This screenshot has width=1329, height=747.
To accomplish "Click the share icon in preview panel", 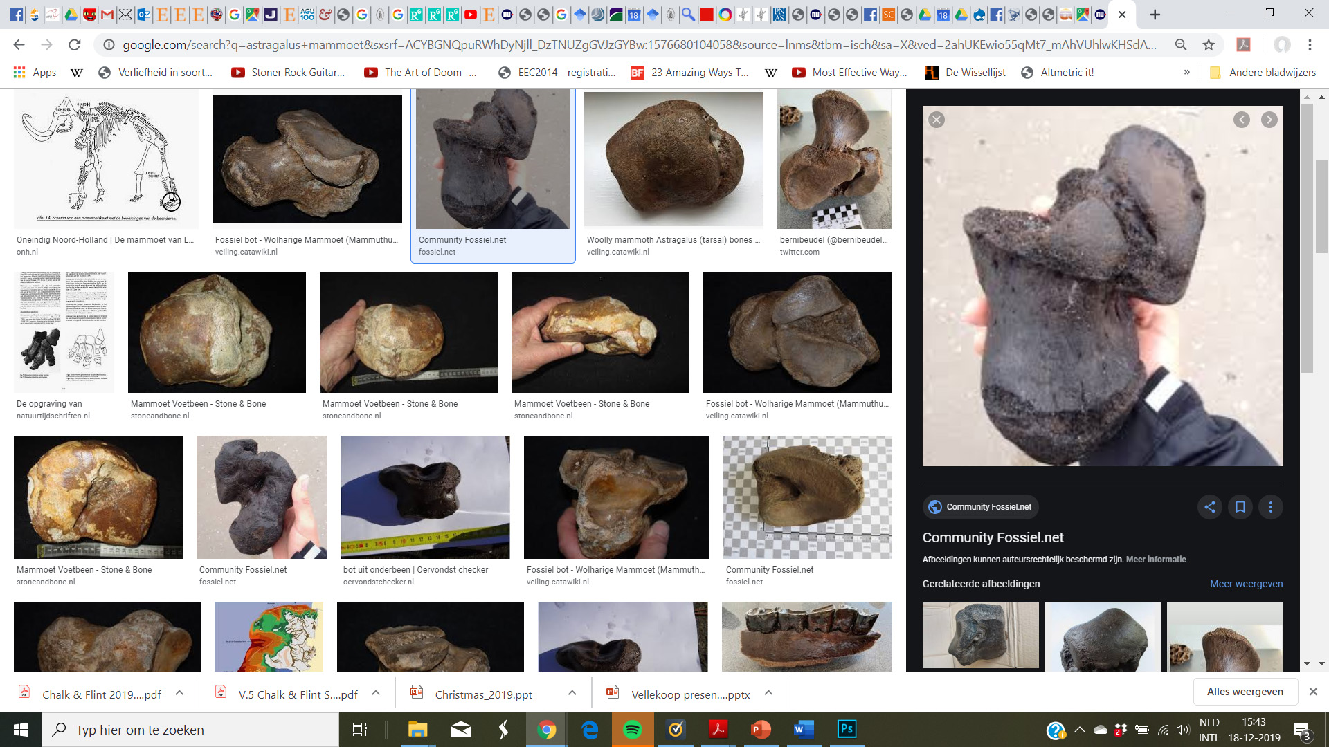I will coord(1209,507).
